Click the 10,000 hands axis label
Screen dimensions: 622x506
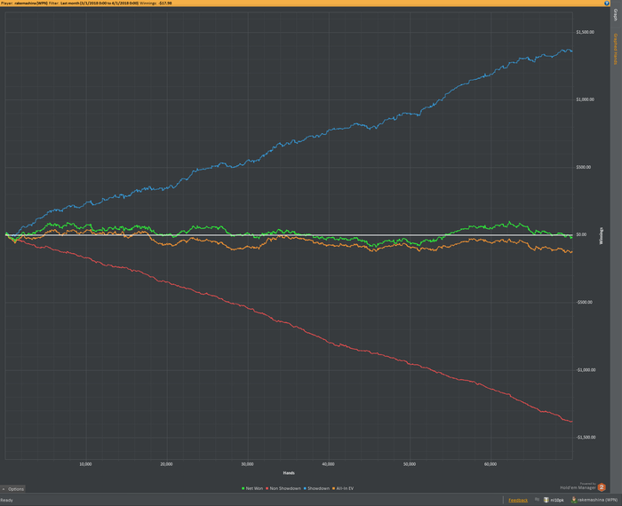(x=85, y=464)
